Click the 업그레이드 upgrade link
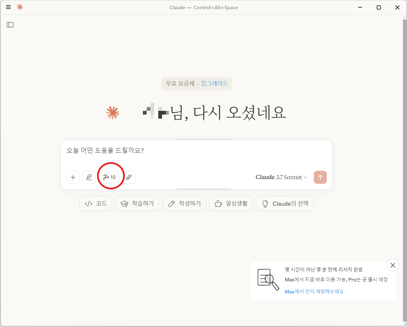 click(214, 84)
